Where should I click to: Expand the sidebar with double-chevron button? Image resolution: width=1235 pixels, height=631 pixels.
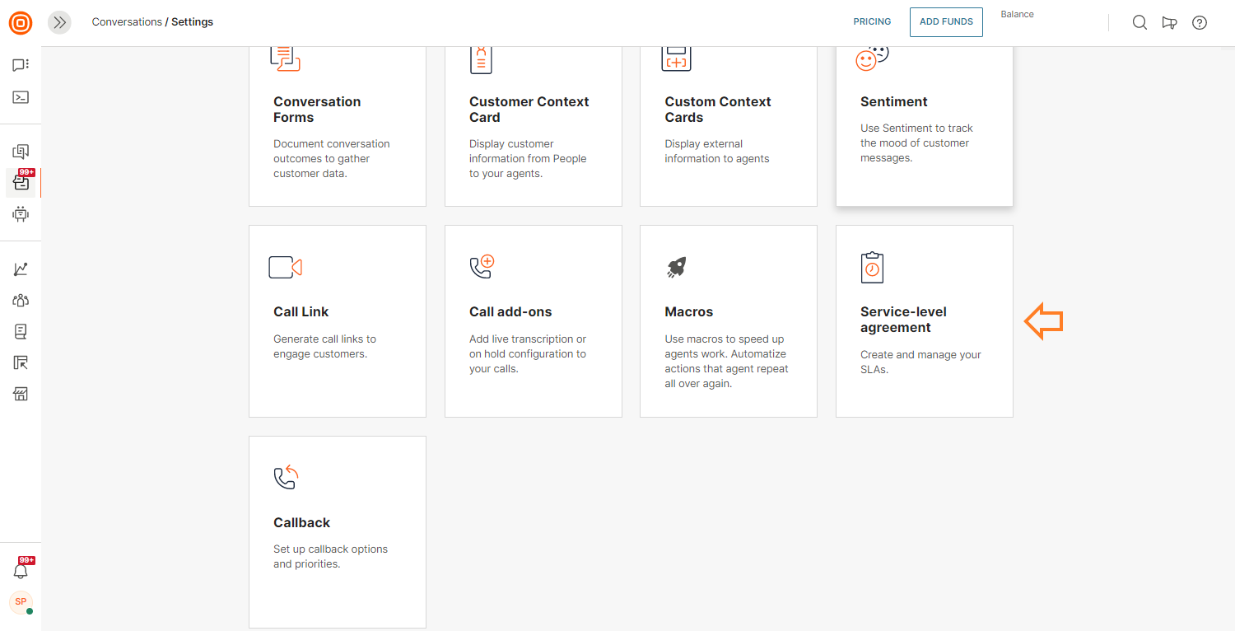[59, 23]
